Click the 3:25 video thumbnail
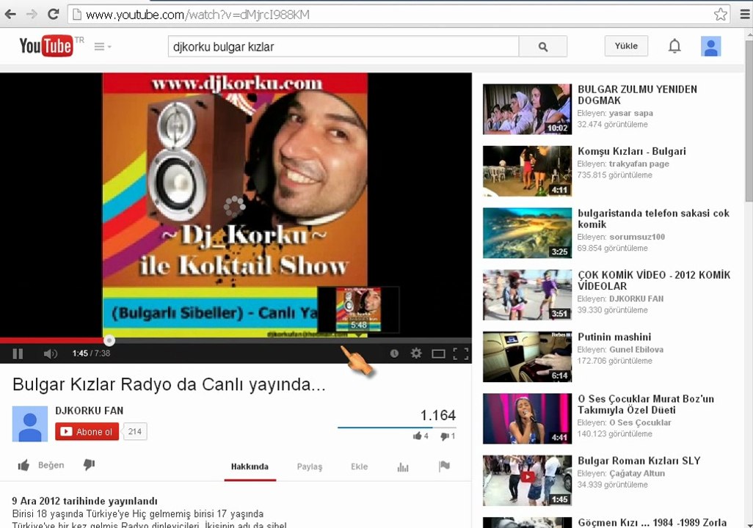This screenshot has width=753, height=528. pos(527,232)
